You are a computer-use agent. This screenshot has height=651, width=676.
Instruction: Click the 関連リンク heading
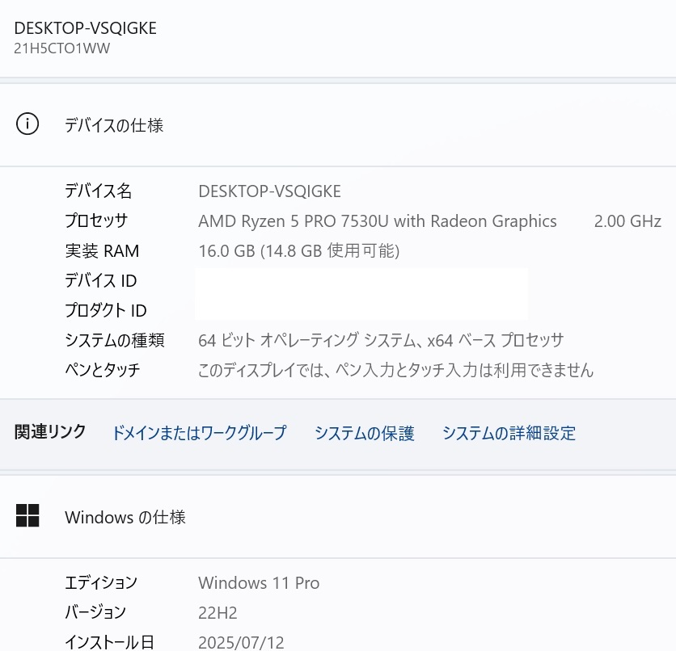point(50,432)
